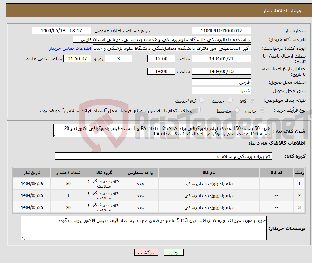The height and width of the screenshot is (263, 312).
Task: Click the need number field 1104091041000017
Action: [221, 30]
